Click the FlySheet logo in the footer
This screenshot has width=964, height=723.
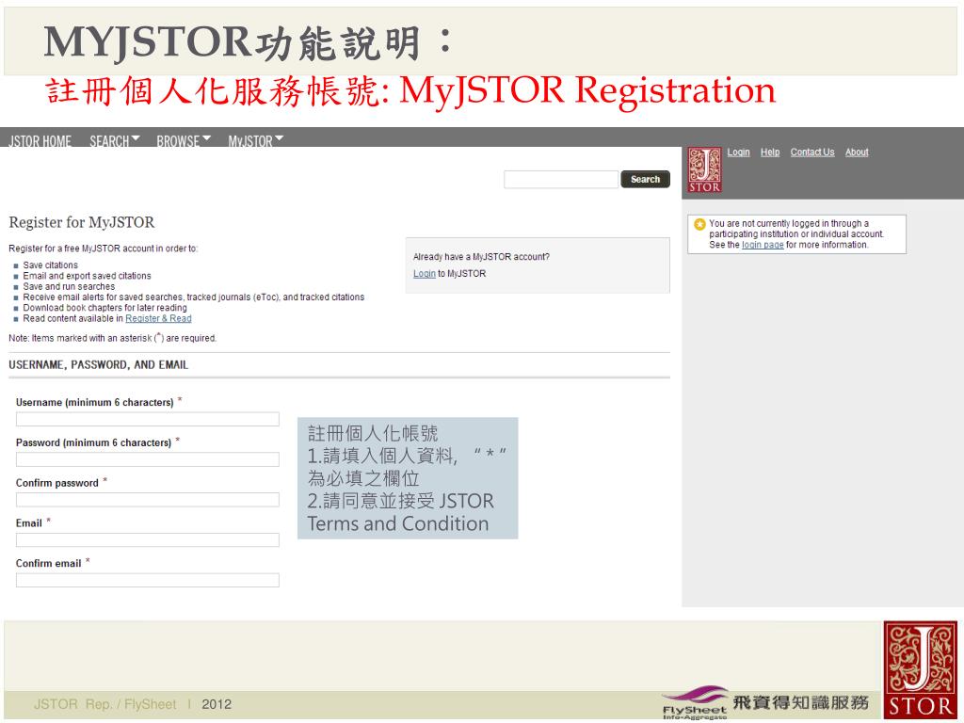695,703
